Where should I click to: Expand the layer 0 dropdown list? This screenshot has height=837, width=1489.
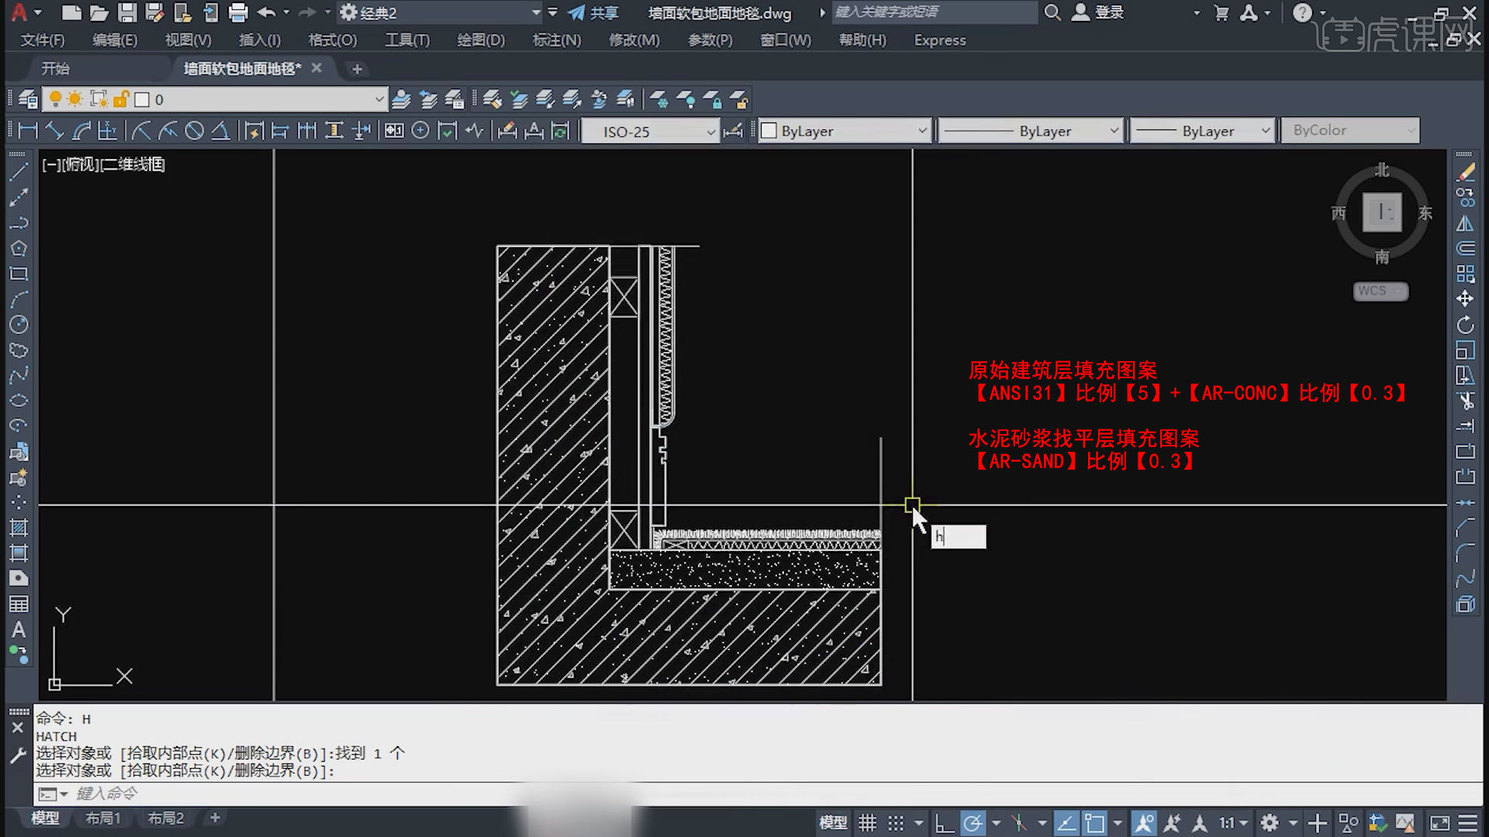click(x=378, y=99)
